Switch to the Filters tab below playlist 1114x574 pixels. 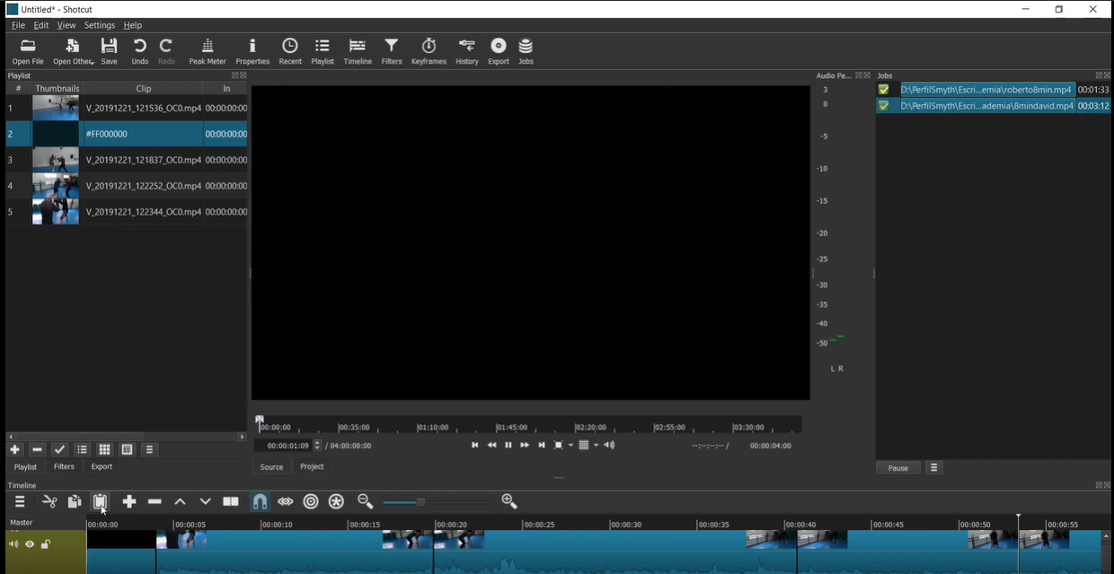coord(64,467)
